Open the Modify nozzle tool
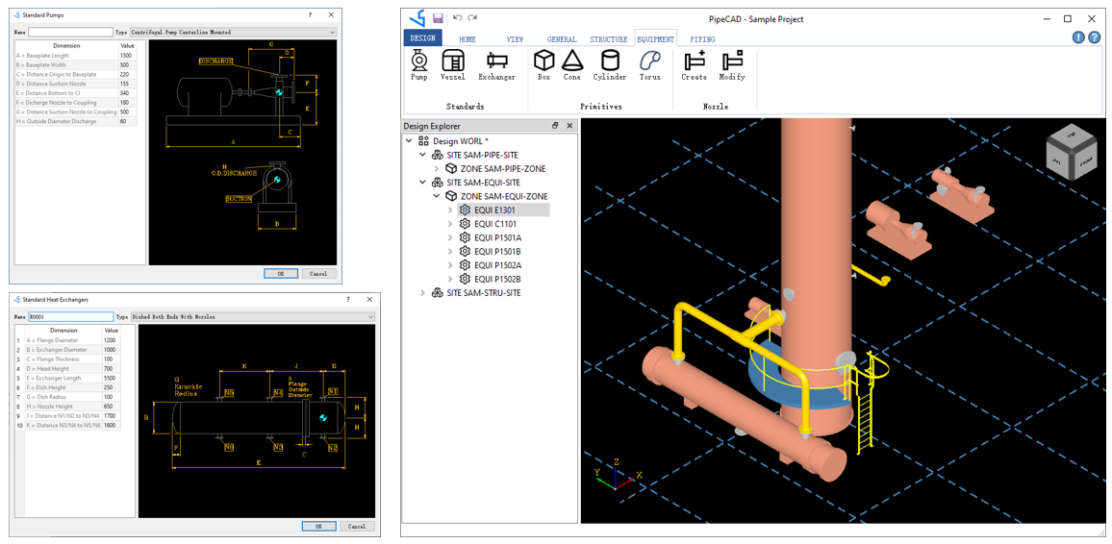This screenshot has height=544, width=1112. click(732, 63)
